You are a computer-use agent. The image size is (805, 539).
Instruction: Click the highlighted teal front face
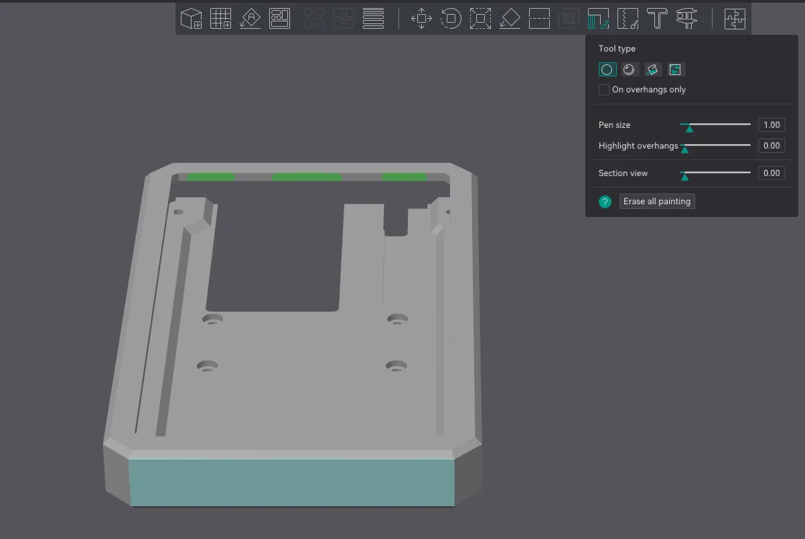point(292,482)
